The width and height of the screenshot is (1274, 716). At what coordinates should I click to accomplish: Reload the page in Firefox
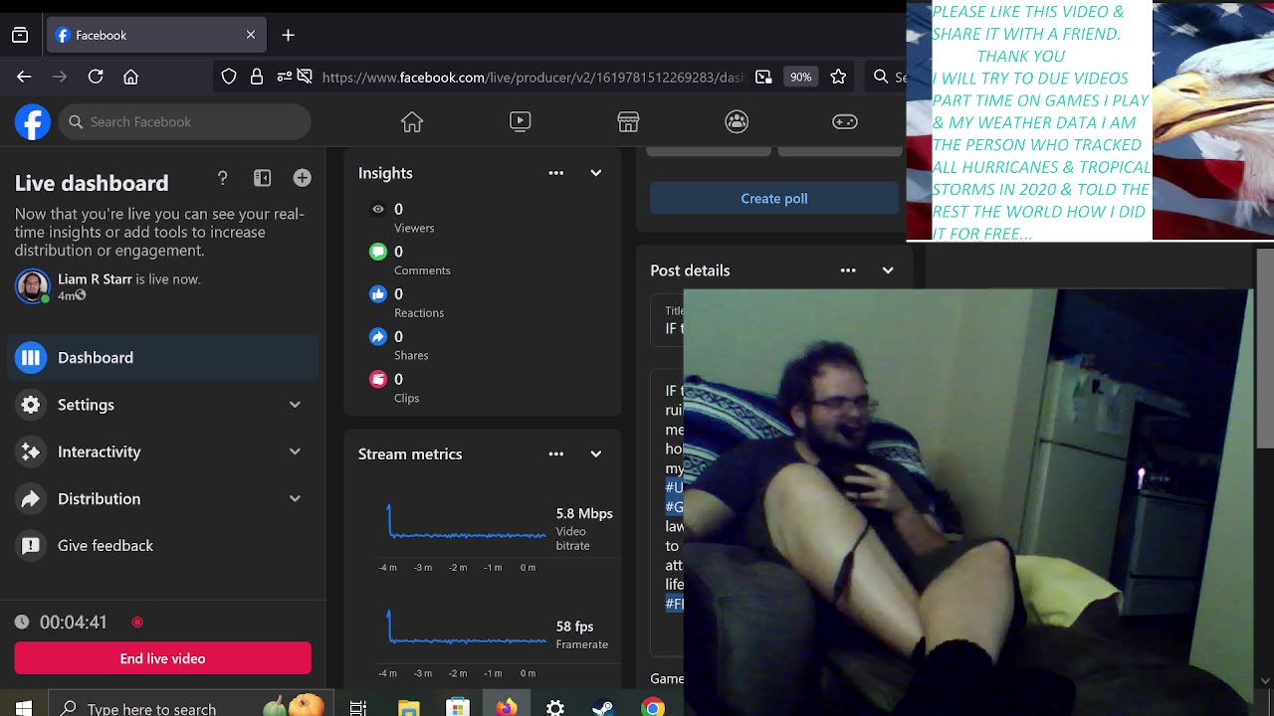[96, 77]
